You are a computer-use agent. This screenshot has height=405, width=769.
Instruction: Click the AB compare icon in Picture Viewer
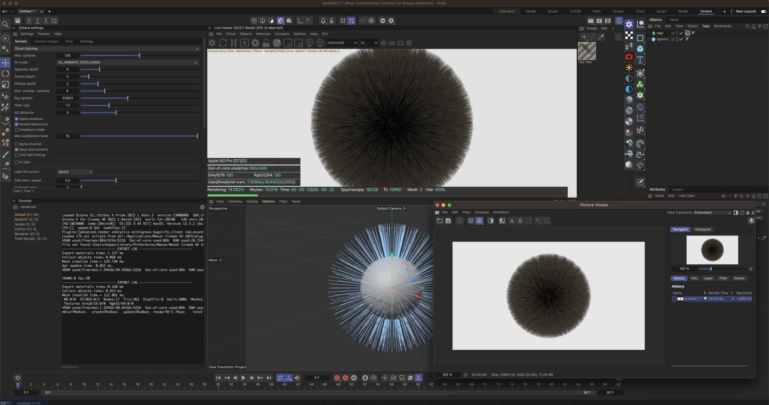click(x=502, y=221)
